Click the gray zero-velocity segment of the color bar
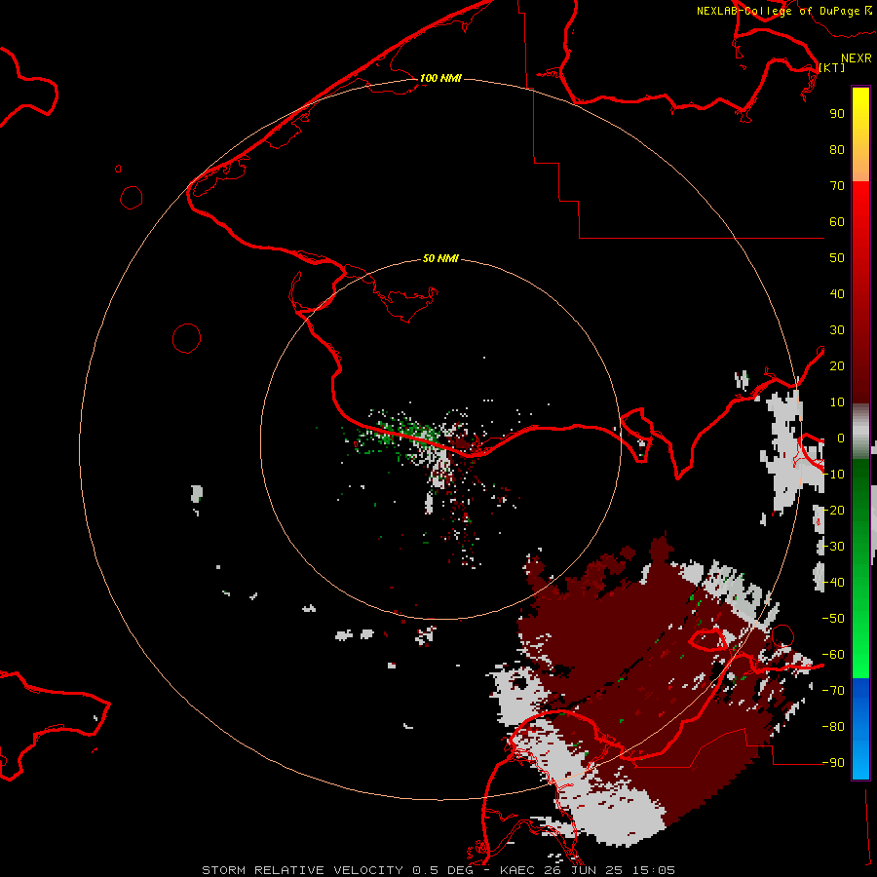This screenshot has width=877, height=877. tap(860, 431)
